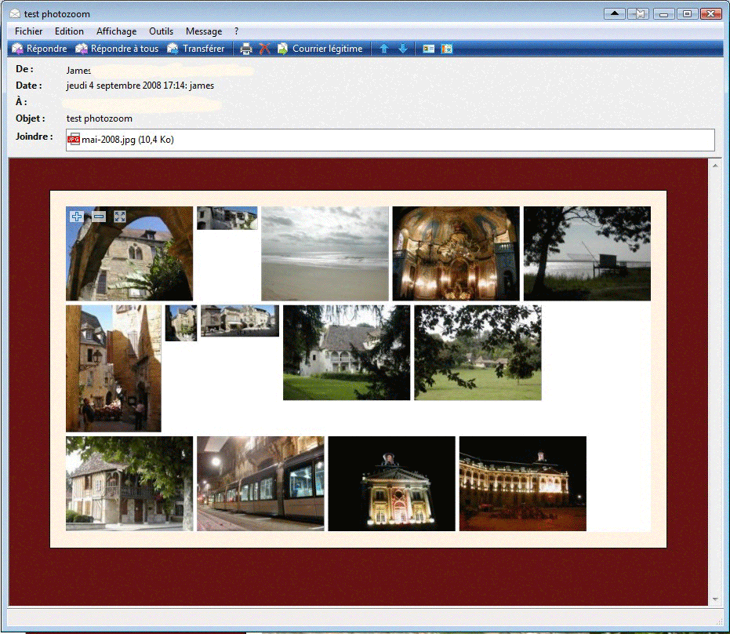Viewport: 730px width, 634px height.
Task: Click the calendar icon in toolbar
Action: point(447,49)
